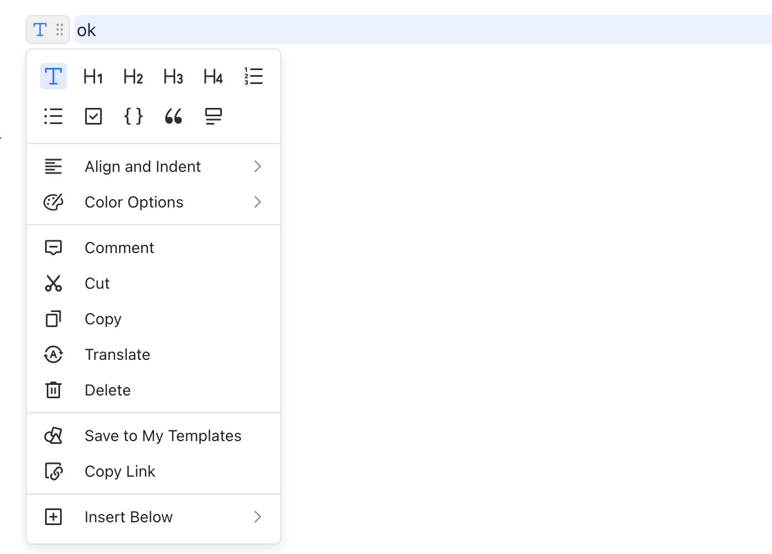Convert the block into a callout
The width and height of the screenshot is (772, 554).
pos(213,116)
